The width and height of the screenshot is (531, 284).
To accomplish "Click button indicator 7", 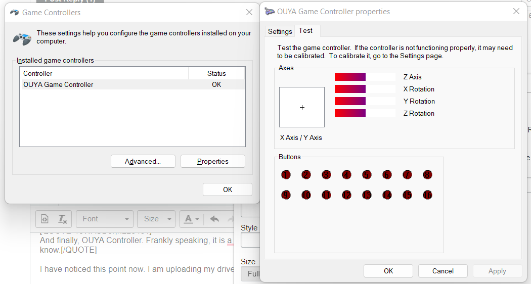I will click(408, 175).
